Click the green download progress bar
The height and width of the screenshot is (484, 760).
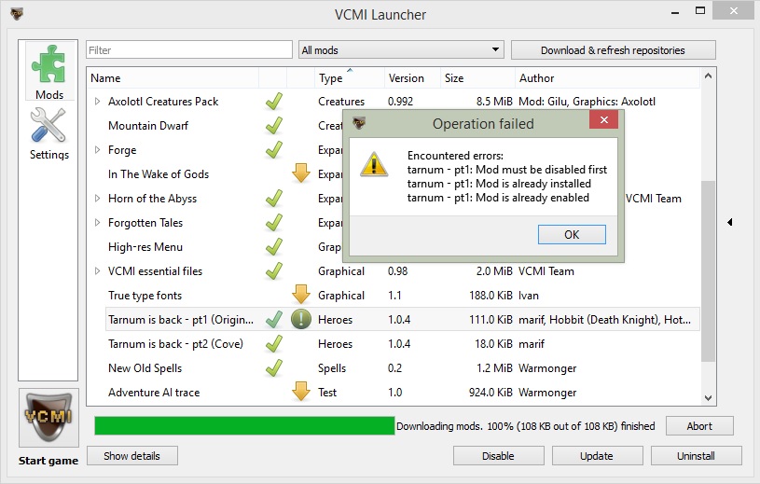coord(244,426)
